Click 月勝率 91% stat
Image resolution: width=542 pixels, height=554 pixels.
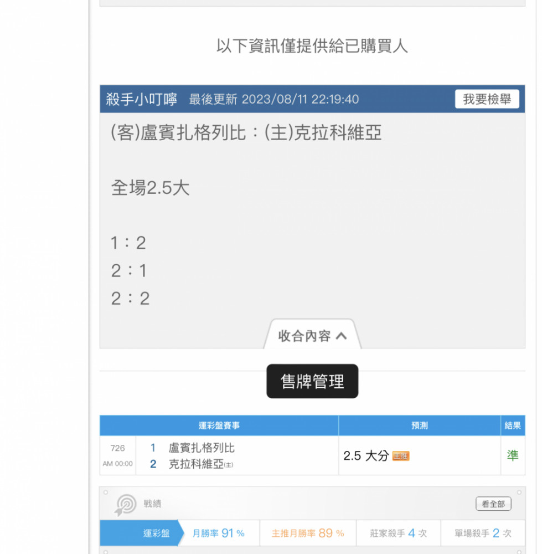click(x=218, y=533)
